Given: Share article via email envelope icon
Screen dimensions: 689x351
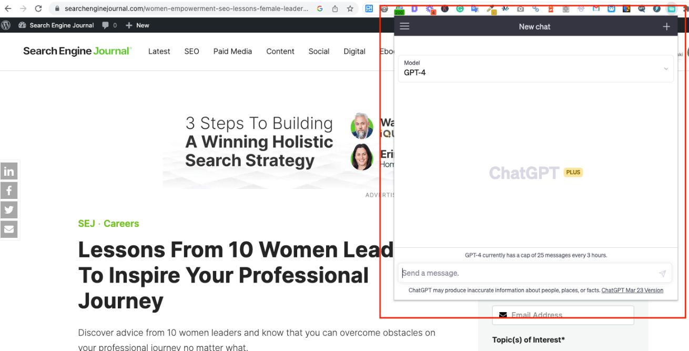Looking at the screenshot, I should pyautogui.click(x=9, y=229).
